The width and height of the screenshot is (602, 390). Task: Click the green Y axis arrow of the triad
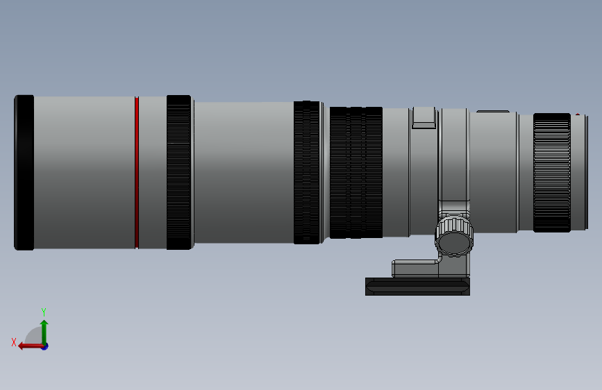pyautogui.click(x=44, y=332)
